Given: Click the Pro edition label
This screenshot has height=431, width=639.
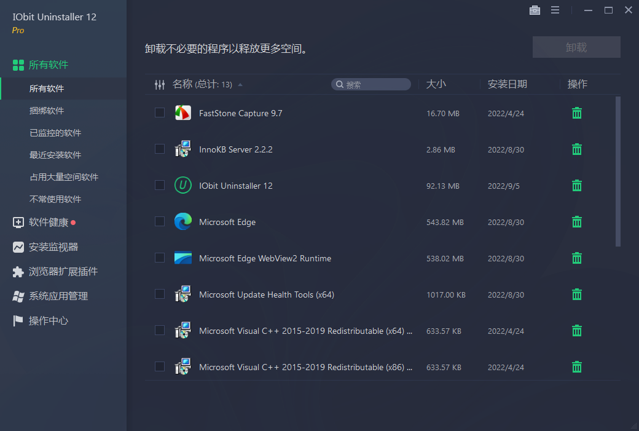Looking at the screenshot, I should point(18,30).
